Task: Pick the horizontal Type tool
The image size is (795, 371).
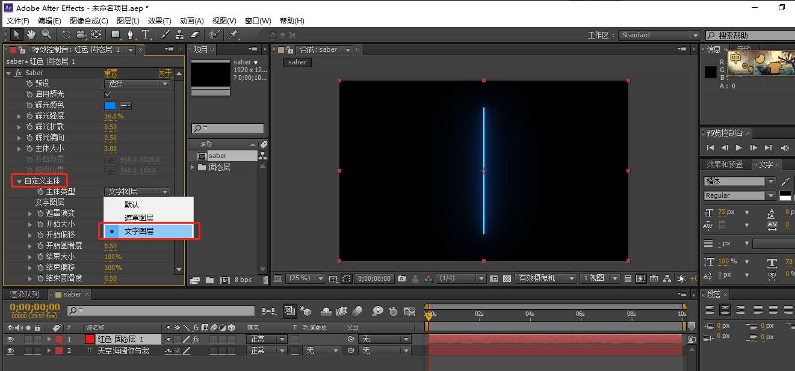Action: point(146,35)
